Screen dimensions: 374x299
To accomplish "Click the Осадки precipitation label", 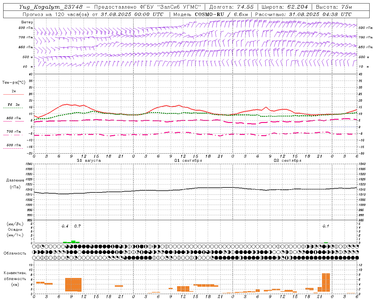I will click(x=15, y=230).
